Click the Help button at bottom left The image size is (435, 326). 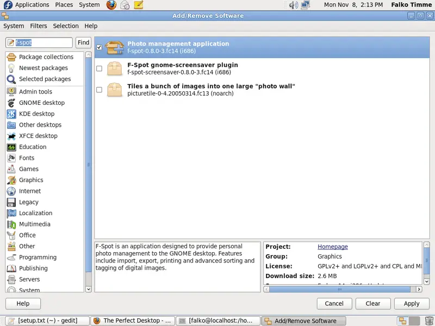pyautogui.click(x=23, y=304)
